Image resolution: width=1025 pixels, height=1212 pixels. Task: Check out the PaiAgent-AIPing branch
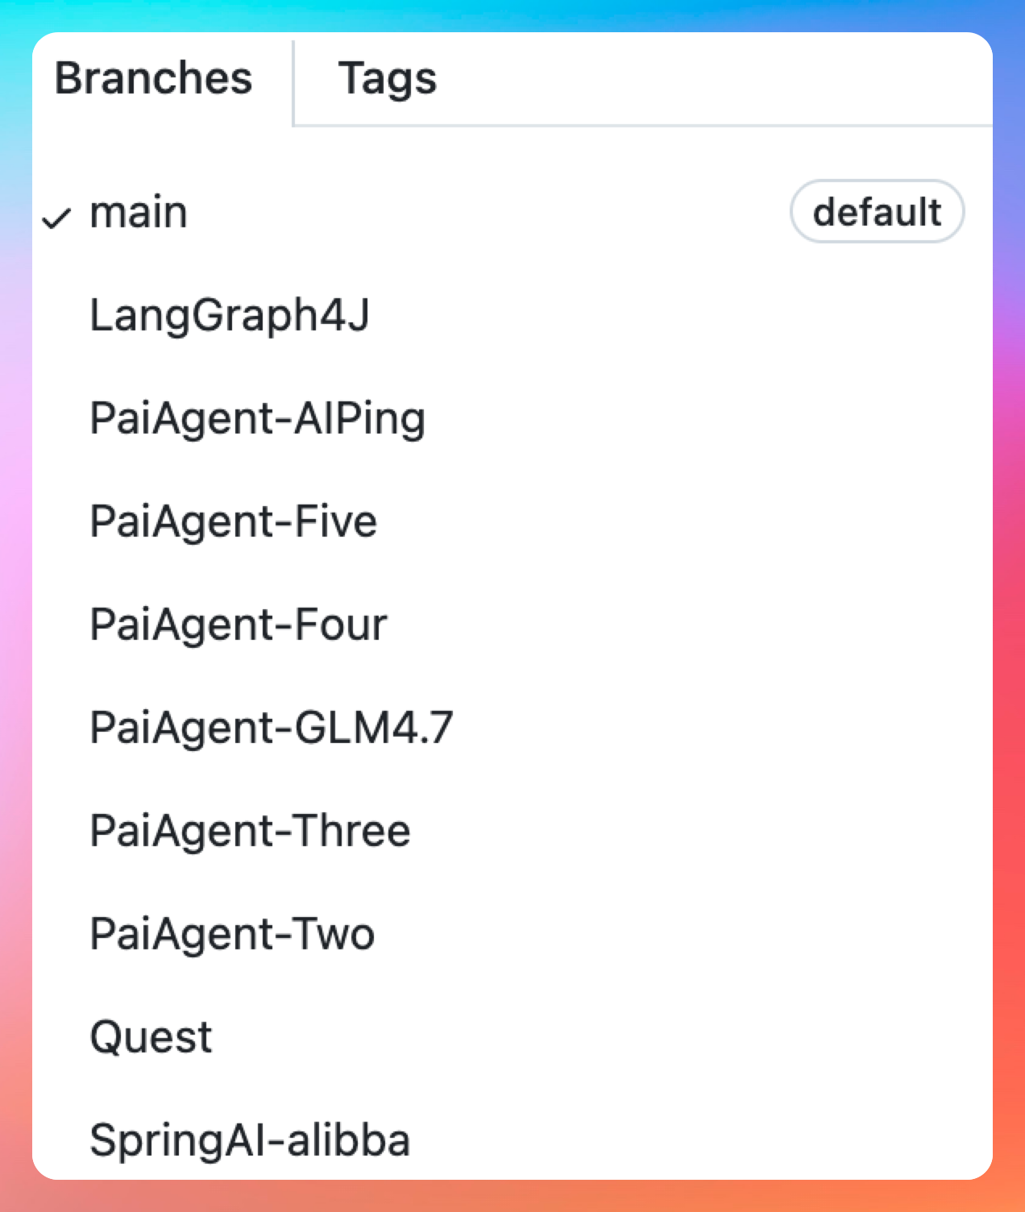click(258, 418)
